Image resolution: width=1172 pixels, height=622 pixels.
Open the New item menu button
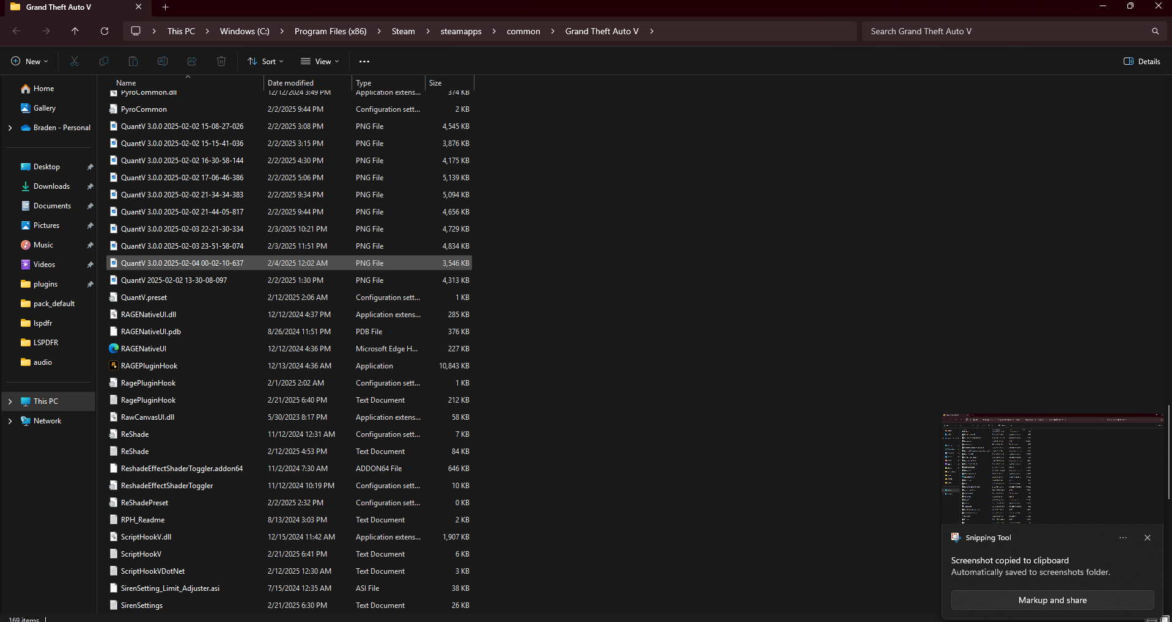(30, 61)
